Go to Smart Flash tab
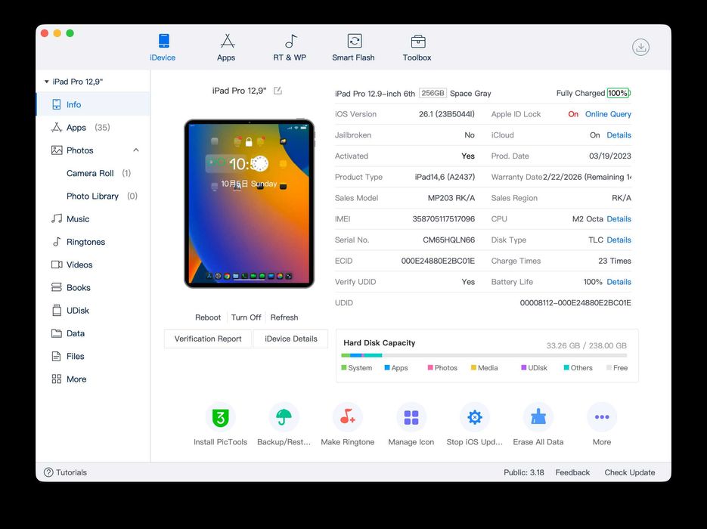The height and width of the screenshot is (529, 707). click(x=354, y=48)
